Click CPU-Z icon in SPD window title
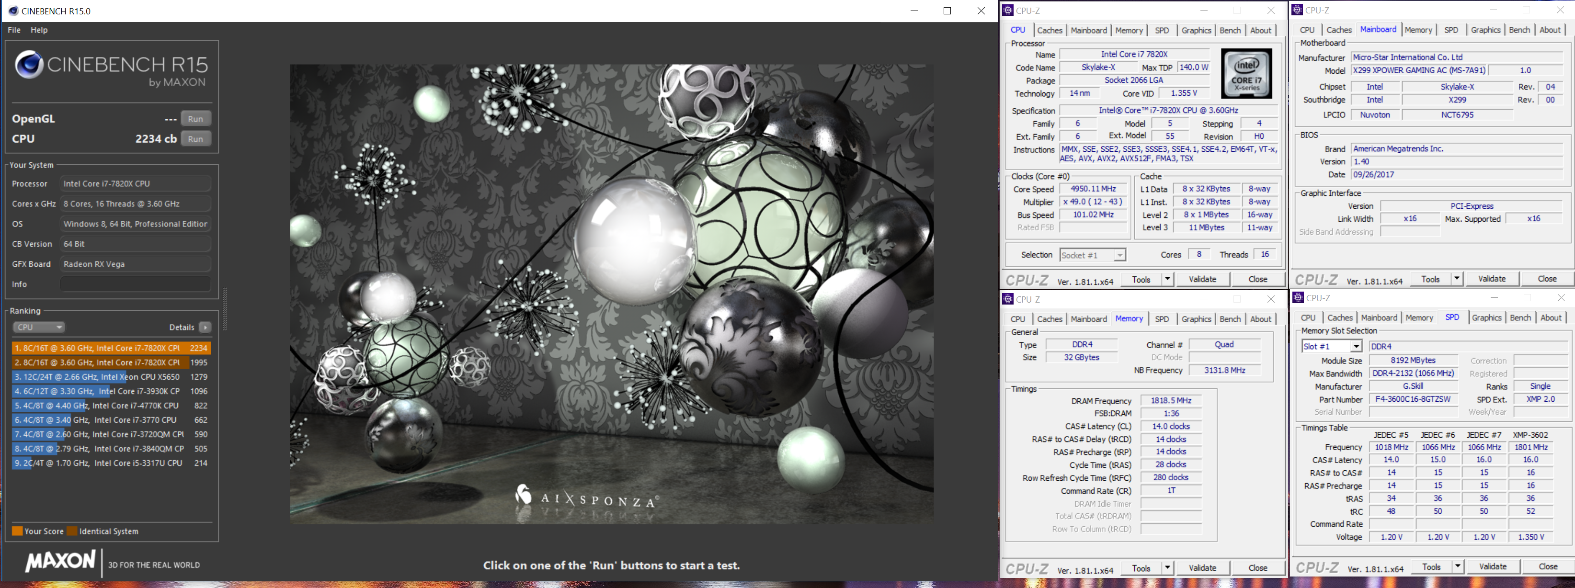 click(1299, 298)
